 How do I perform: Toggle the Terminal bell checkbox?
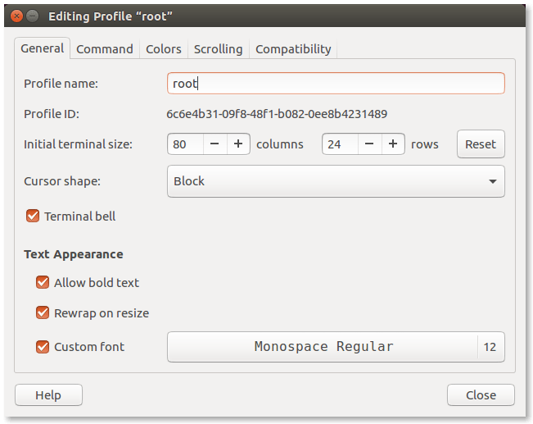click(33, 216)
